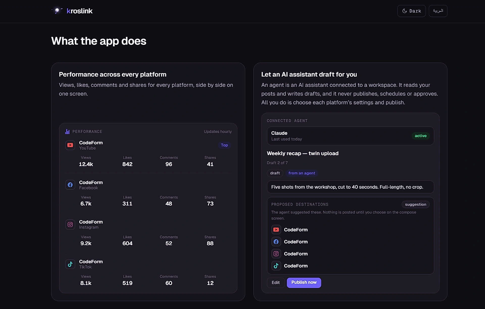Click the kroslink wordmark
The image size is (485, 309).
point(80,11)
